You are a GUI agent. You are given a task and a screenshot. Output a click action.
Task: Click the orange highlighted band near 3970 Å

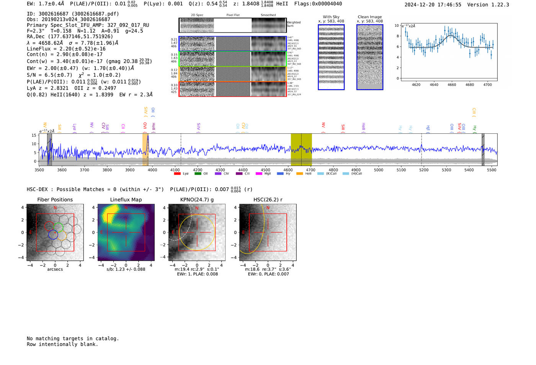coord(145,149)
